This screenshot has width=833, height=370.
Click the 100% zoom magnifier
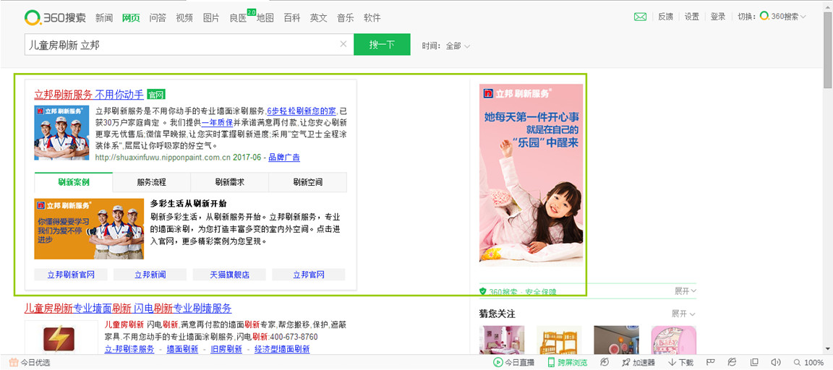point(798,363)
